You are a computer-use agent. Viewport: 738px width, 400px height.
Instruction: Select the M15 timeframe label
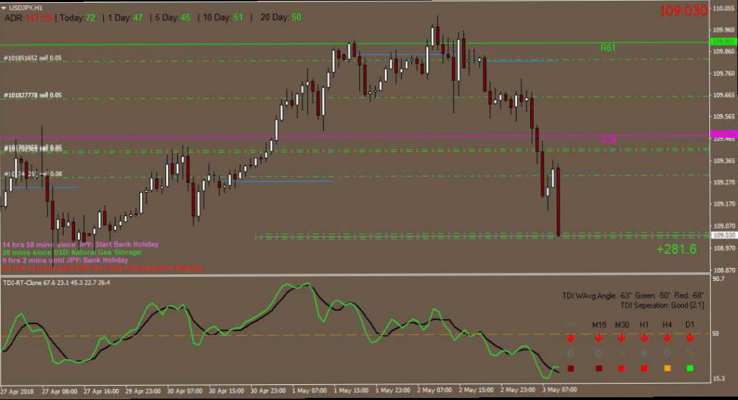(599, 324)
